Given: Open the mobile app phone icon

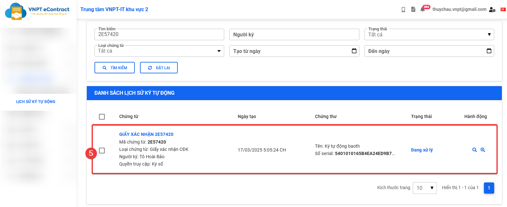Looking at the screenshot, I should tap(403, 10).
